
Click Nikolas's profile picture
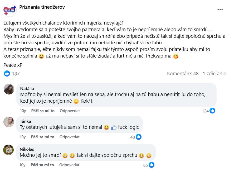click(x=9, y=150)
